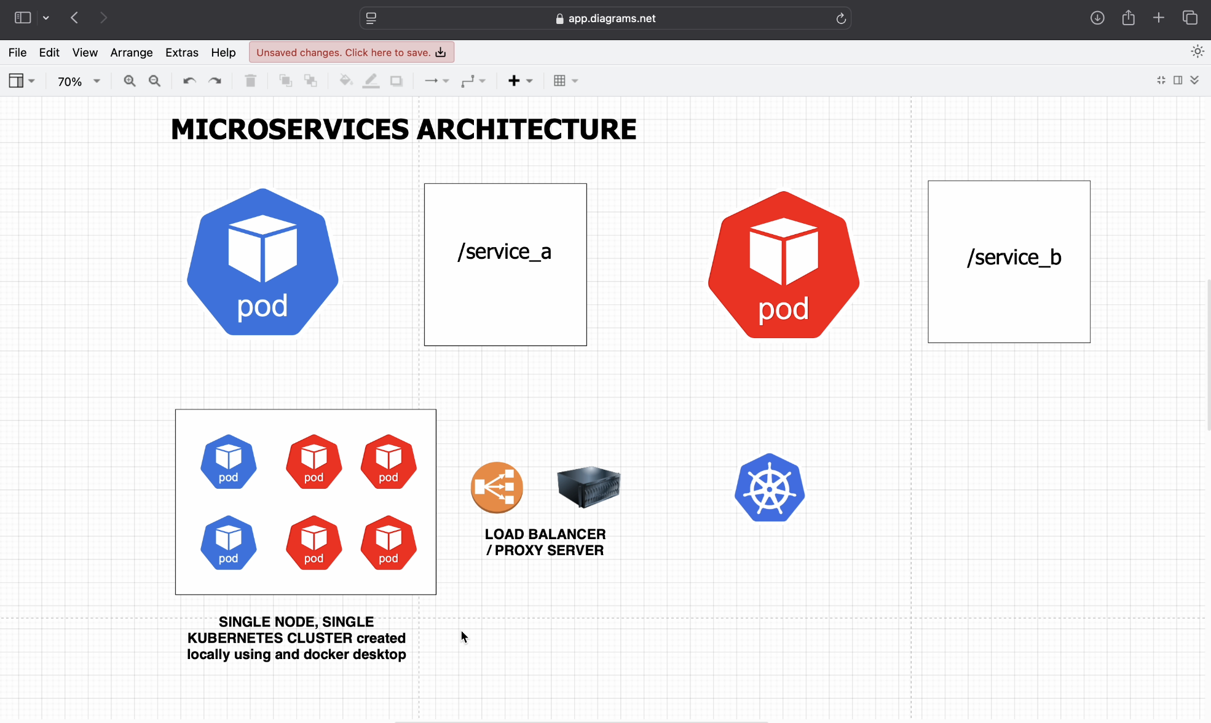
Task: Click Unsaved changes save button
Action: tap(352, 52)
